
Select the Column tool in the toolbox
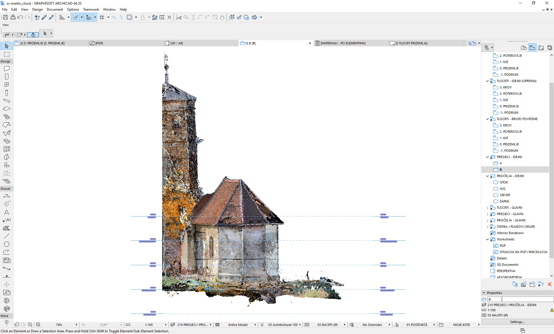(x=7, y=93)
